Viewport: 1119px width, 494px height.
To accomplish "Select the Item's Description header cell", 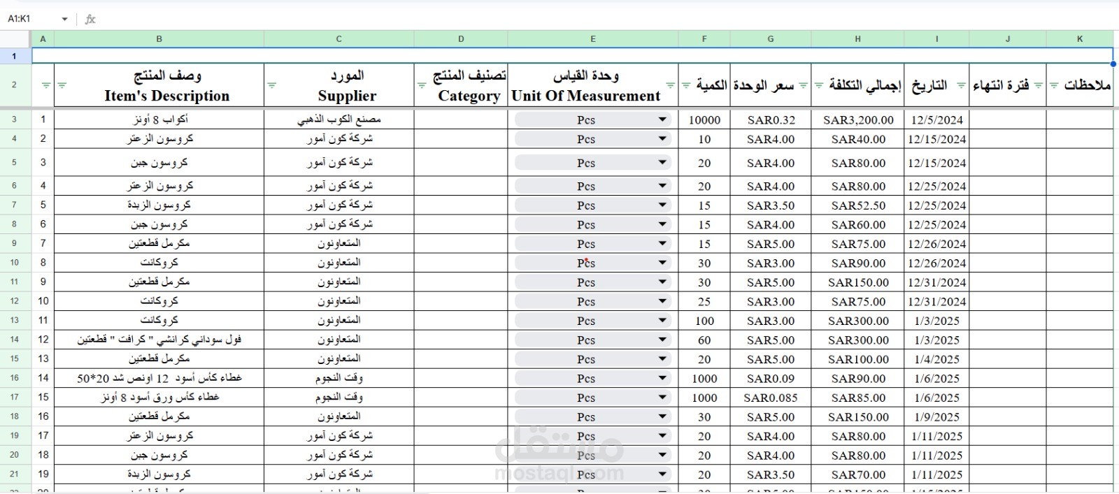I will 159,85.
